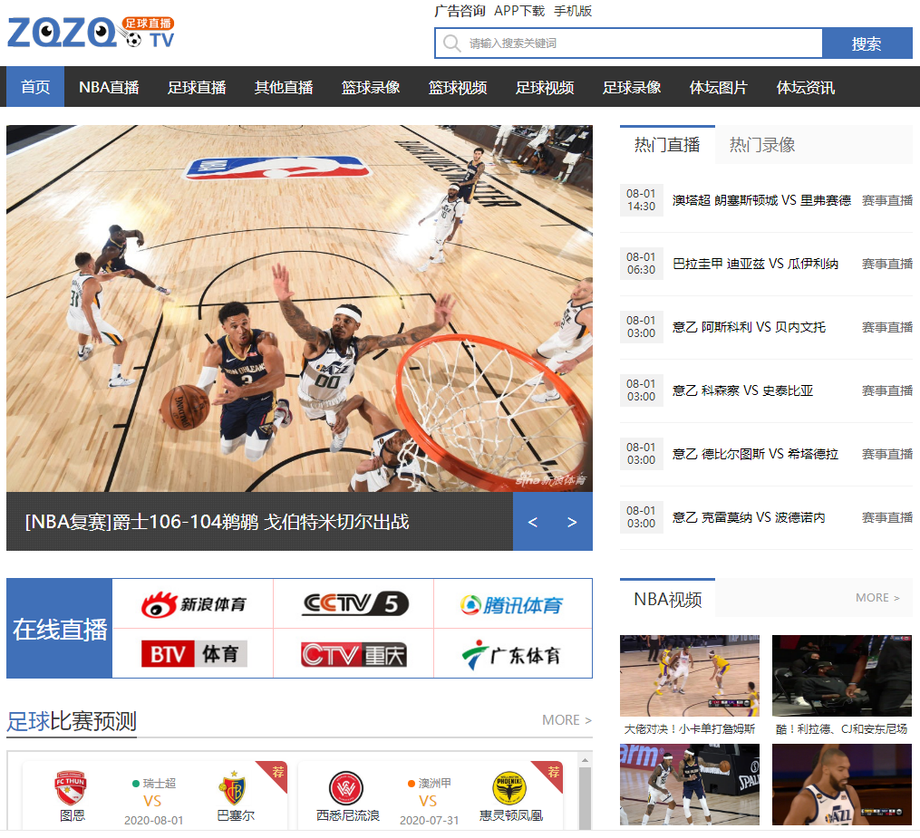
Task: Open the 体坛图片 nav item
Action: point(718,87)
